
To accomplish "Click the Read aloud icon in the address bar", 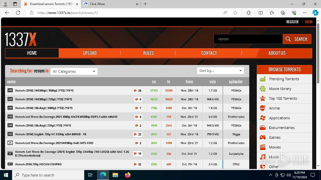I will 225,13.
